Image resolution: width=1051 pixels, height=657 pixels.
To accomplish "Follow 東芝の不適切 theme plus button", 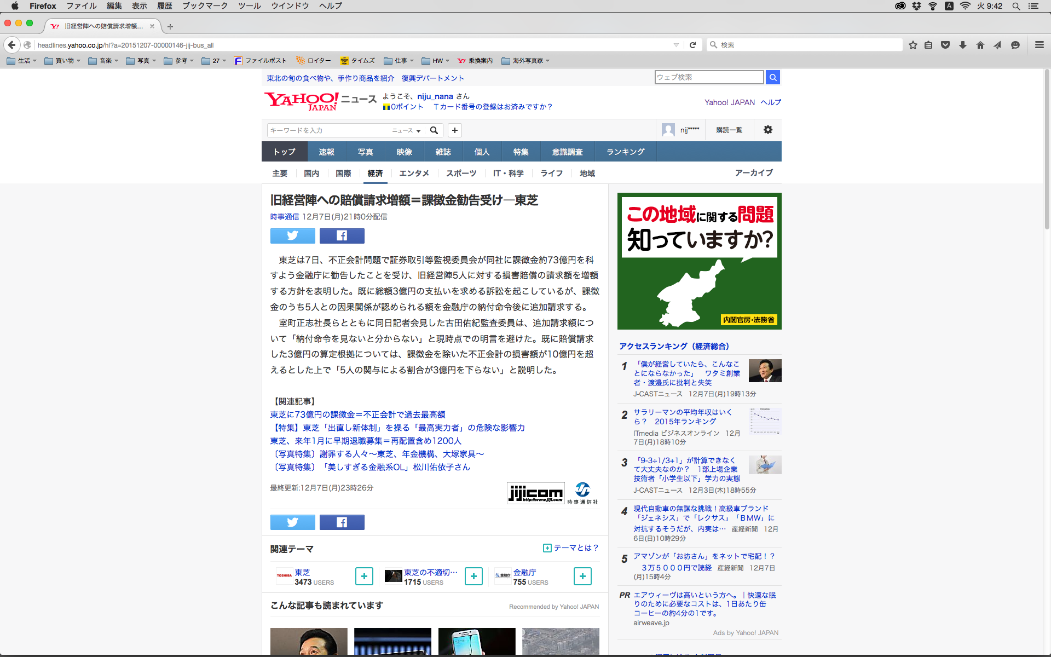I will pyautogui.click(x=473, y=576).
